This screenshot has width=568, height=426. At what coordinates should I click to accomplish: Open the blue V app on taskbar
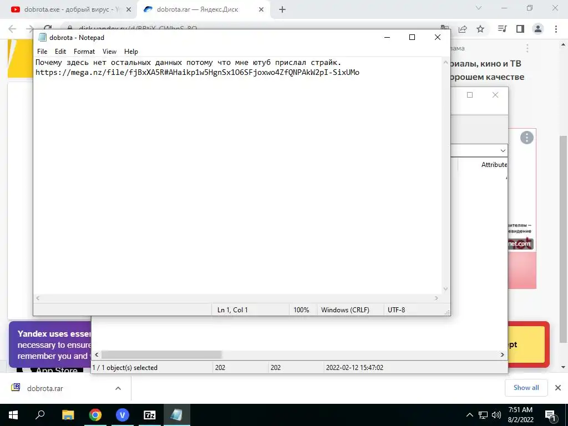[x=123, y=415]
